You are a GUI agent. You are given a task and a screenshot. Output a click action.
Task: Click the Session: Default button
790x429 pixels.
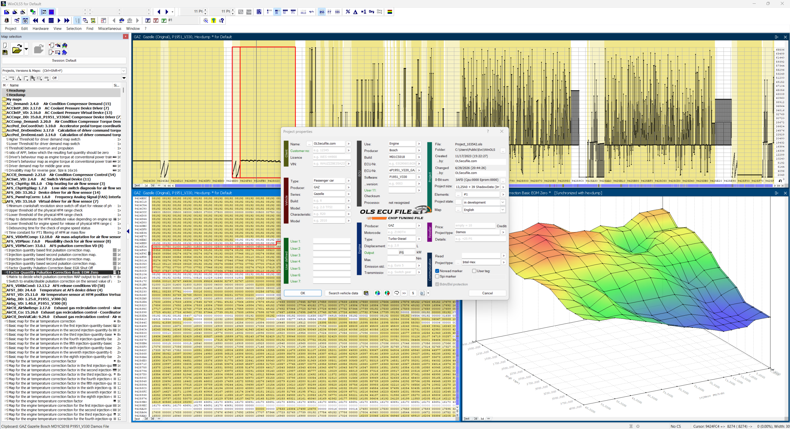pyautogui.click(x=64, y=60)
